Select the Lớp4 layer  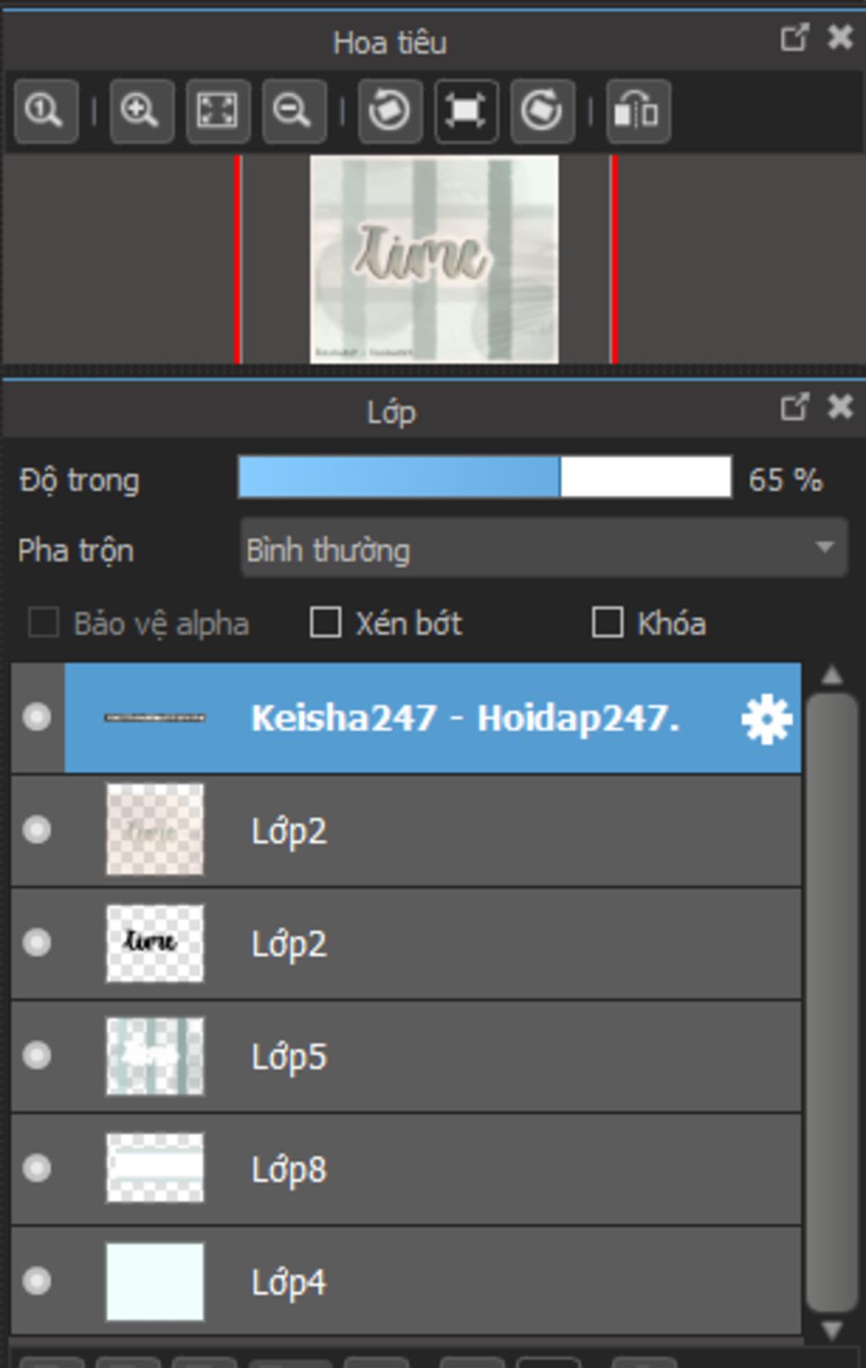point(507,1282)
